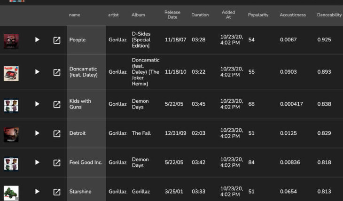The height and width of the screenshot is (201, 343).
Task: Click duration 03:28
Action: coord(199,40)
